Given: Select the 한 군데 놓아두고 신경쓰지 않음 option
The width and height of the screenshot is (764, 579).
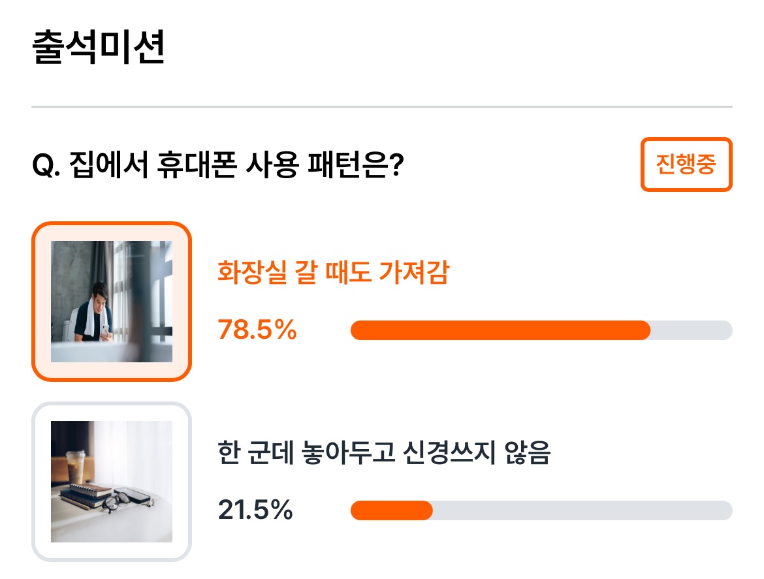Looking at the screenshot, I should coord(384,452).
